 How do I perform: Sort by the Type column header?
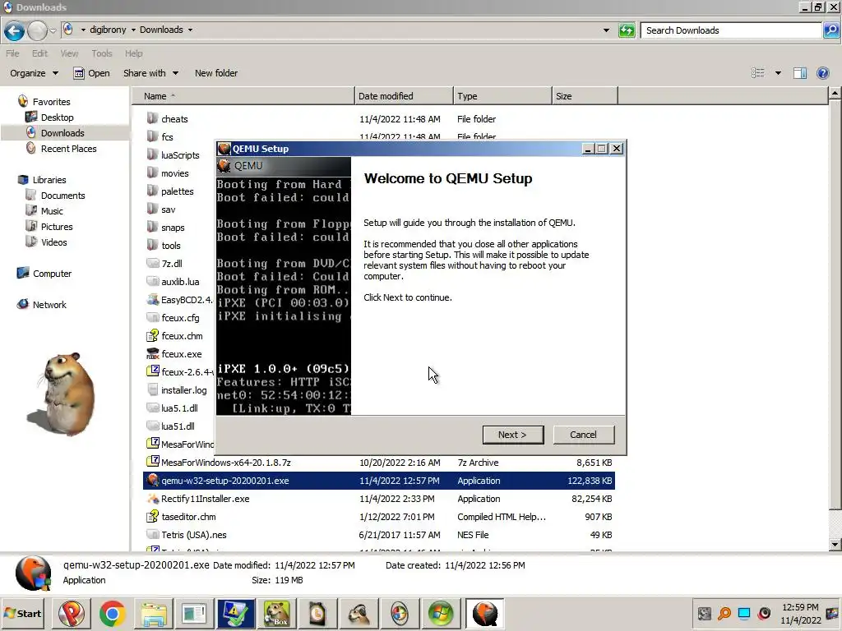tap(502, 96)
